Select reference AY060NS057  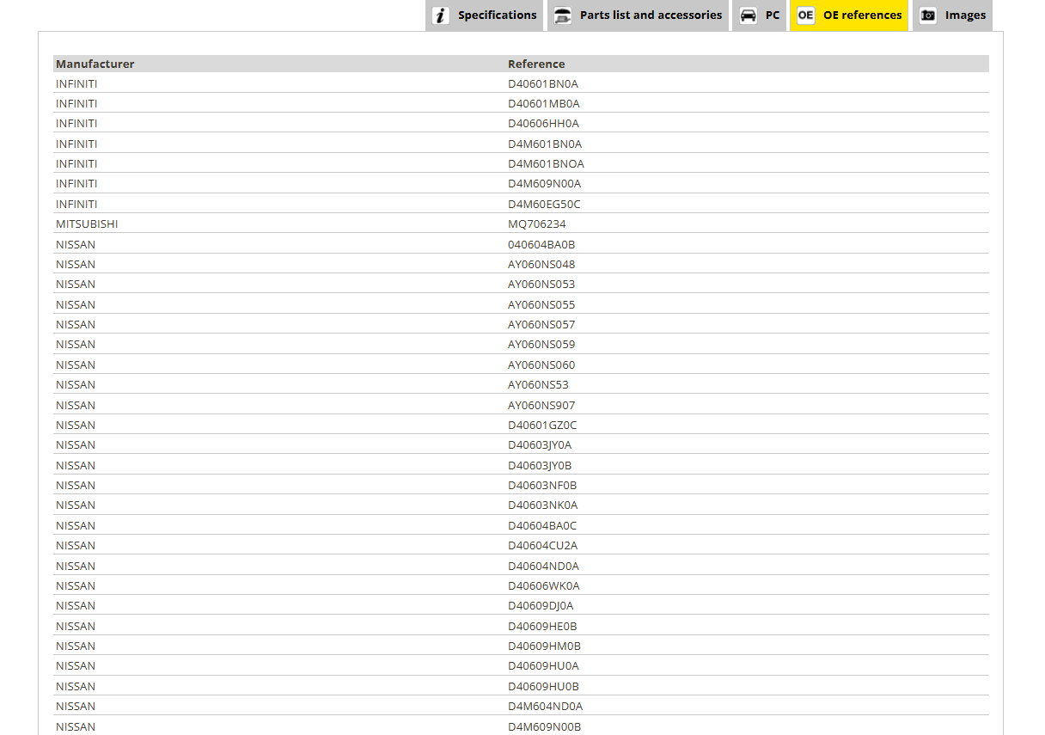tap(541, 324)
